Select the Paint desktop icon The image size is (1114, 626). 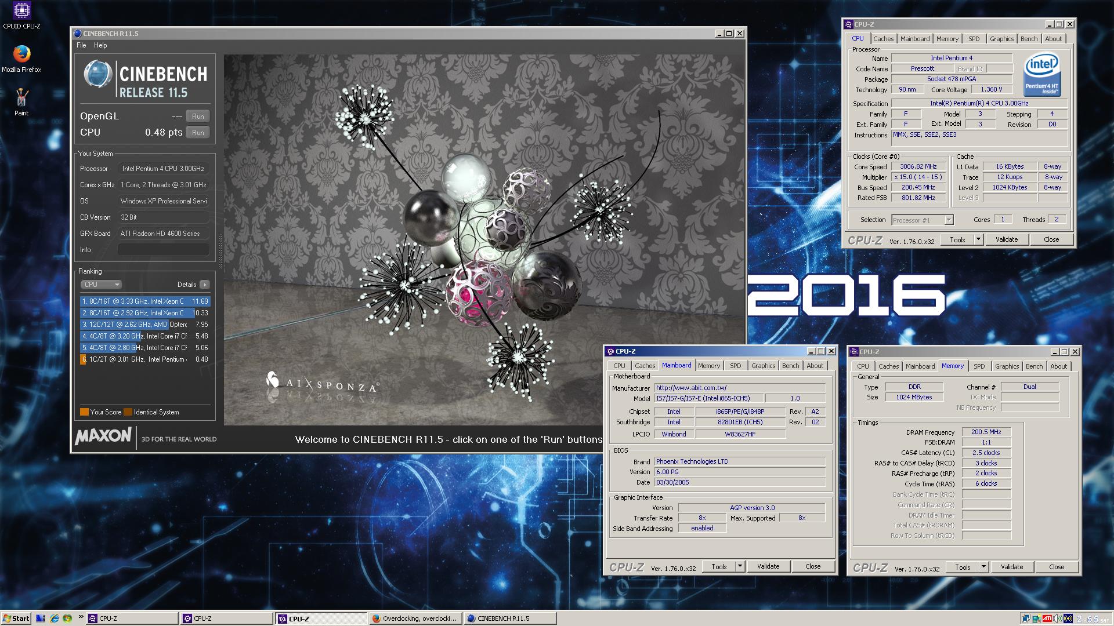pos(21,103)
